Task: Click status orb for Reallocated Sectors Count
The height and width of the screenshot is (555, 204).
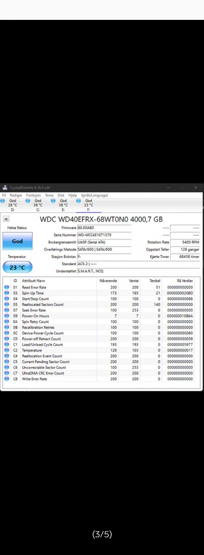Action: pos(7,304)
